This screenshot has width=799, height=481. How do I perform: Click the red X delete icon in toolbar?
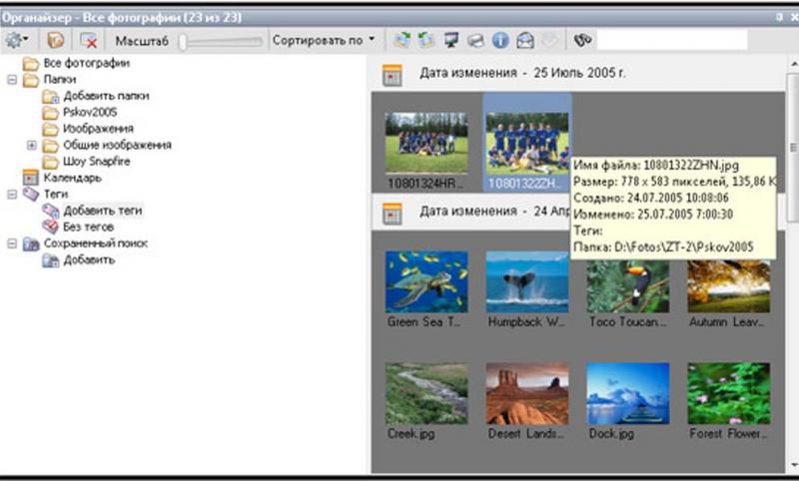click(89, 41)
